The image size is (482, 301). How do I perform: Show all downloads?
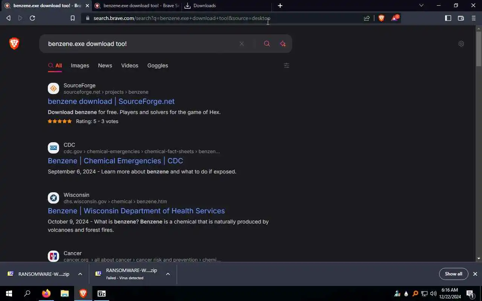click(453, 274)
